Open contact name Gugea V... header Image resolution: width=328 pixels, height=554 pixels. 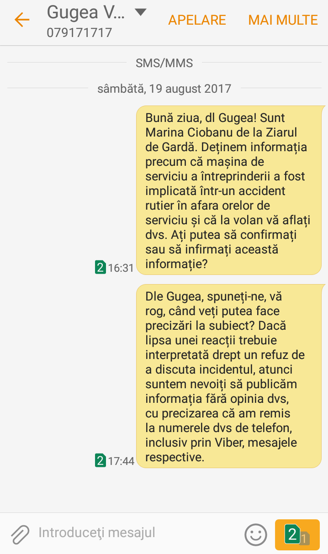85,13
